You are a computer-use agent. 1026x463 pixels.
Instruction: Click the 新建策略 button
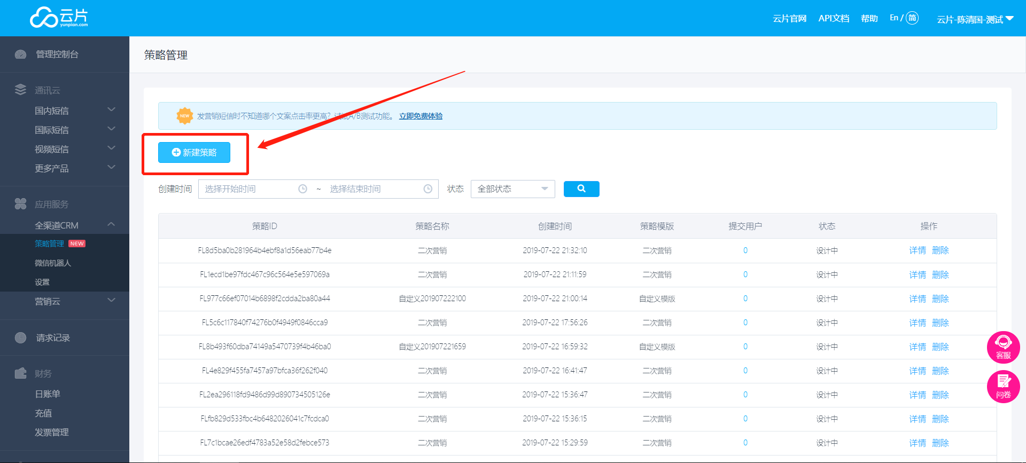pyautogui.click(x=194, y=152)
